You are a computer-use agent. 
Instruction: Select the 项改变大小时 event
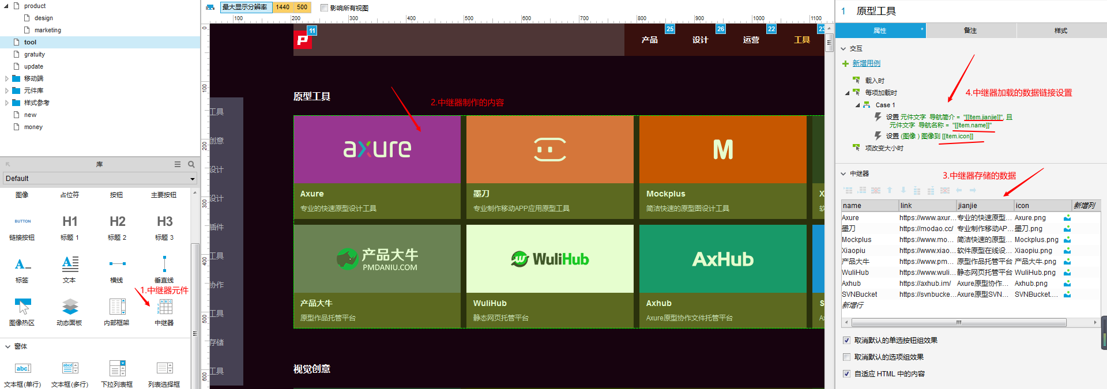tap(884, 148)
